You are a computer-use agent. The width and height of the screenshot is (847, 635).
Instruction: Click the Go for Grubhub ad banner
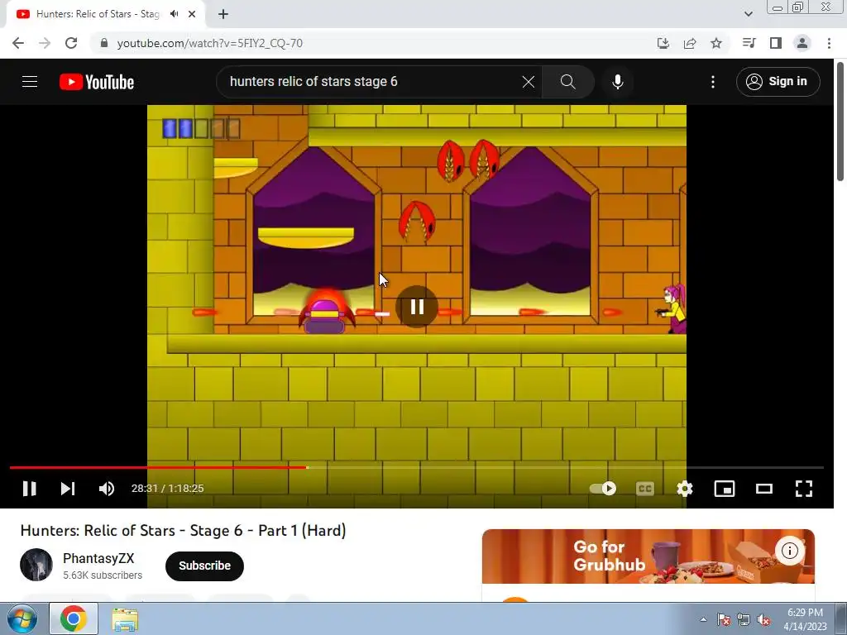(648, 556)
